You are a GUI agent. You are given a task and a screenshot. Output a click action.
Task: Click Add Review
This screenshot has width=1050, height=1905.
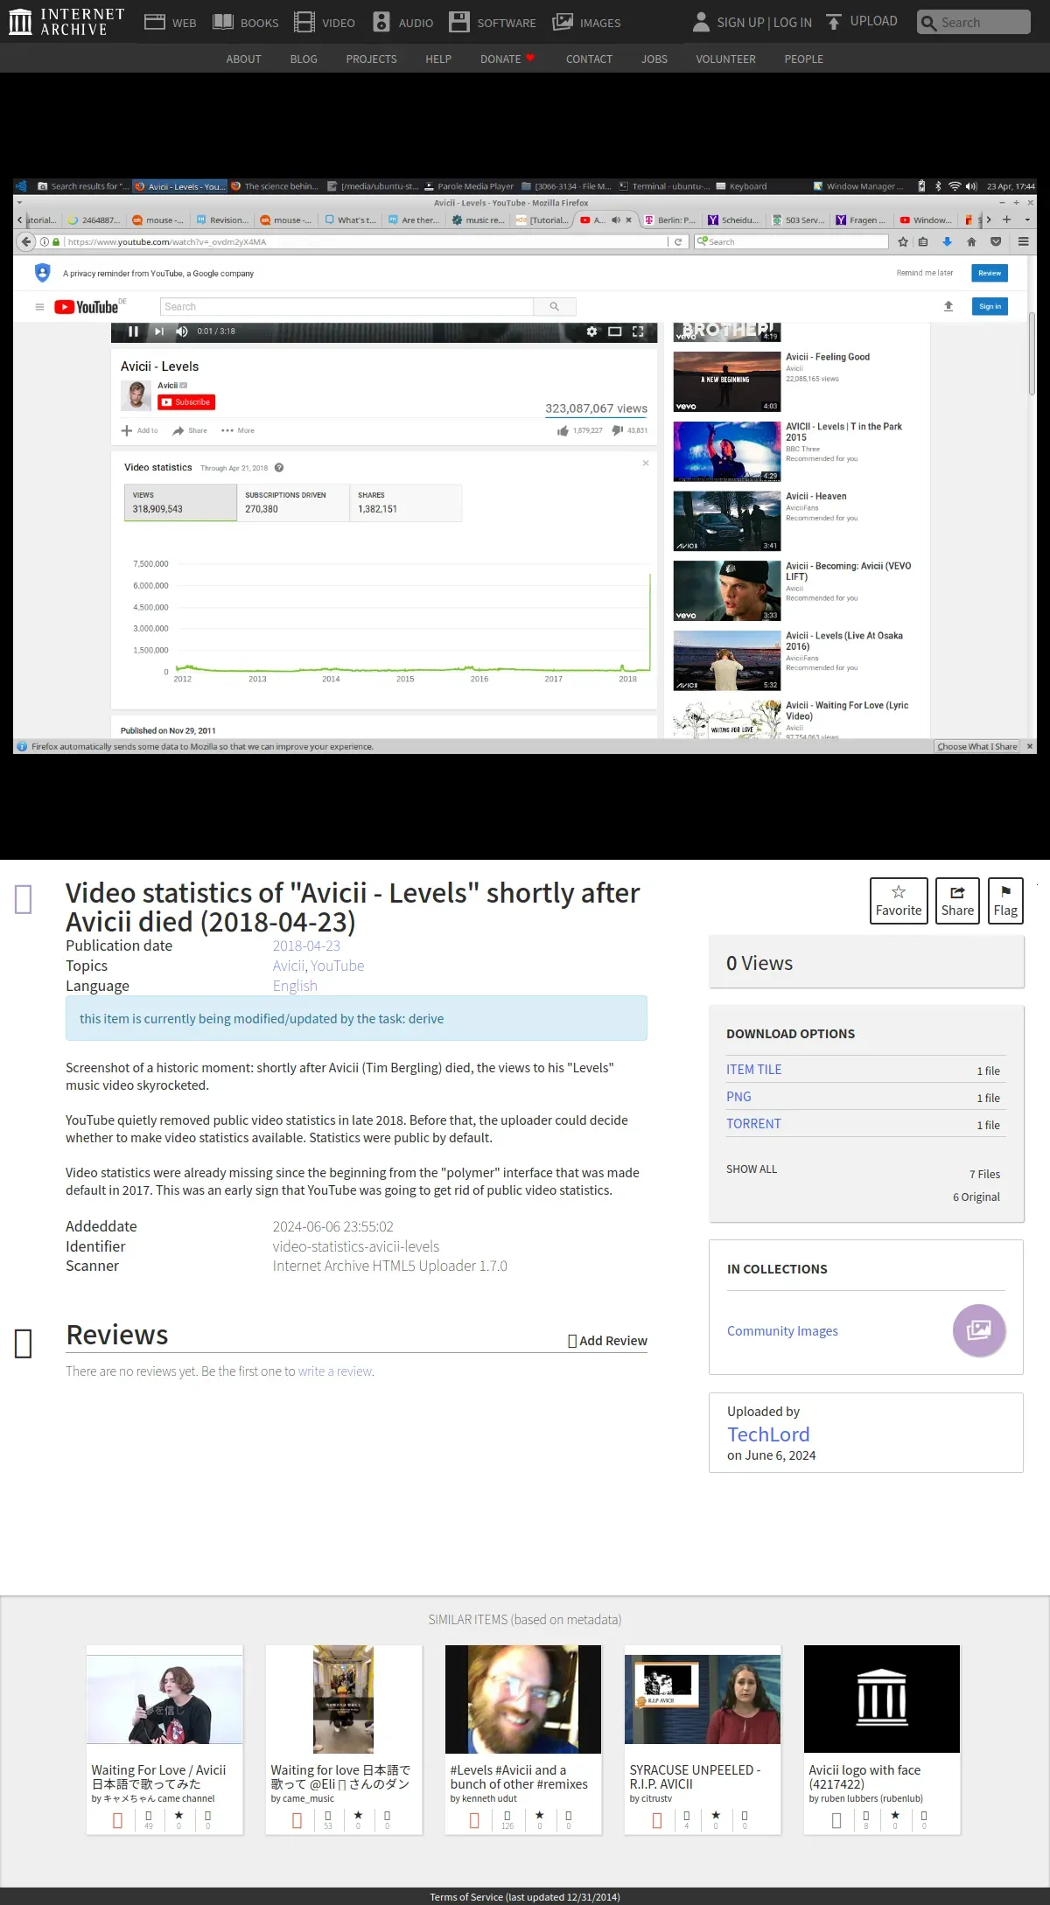(608, 1341)
